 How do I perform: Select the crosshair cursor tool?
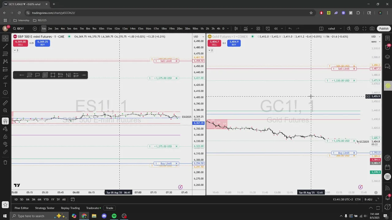click(x=5, y=38)
